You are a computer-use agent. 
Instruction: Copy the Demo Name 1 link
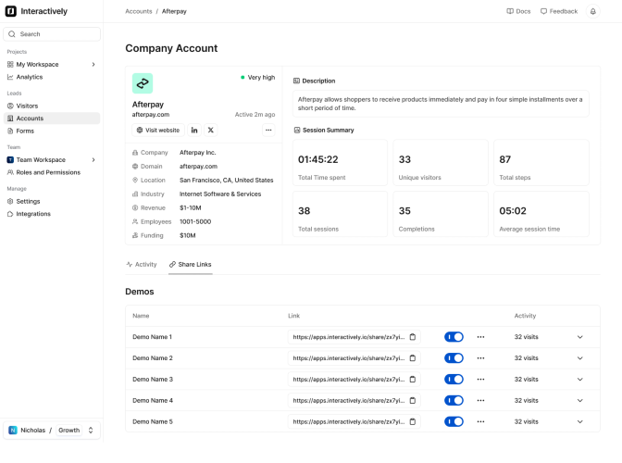coord(413,337)
